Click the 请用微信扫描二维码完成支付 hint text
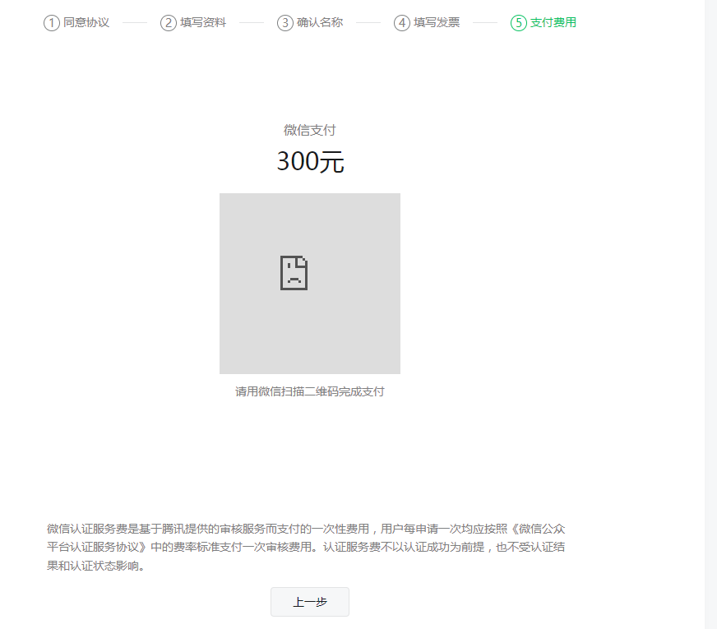717x629 pixels. point(309,391)
